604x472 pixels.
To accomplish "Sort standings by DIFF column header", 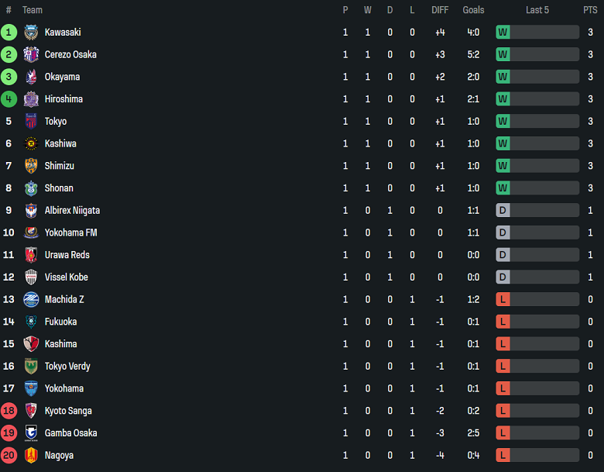I will pyautogui.click(x=440, y=10).
